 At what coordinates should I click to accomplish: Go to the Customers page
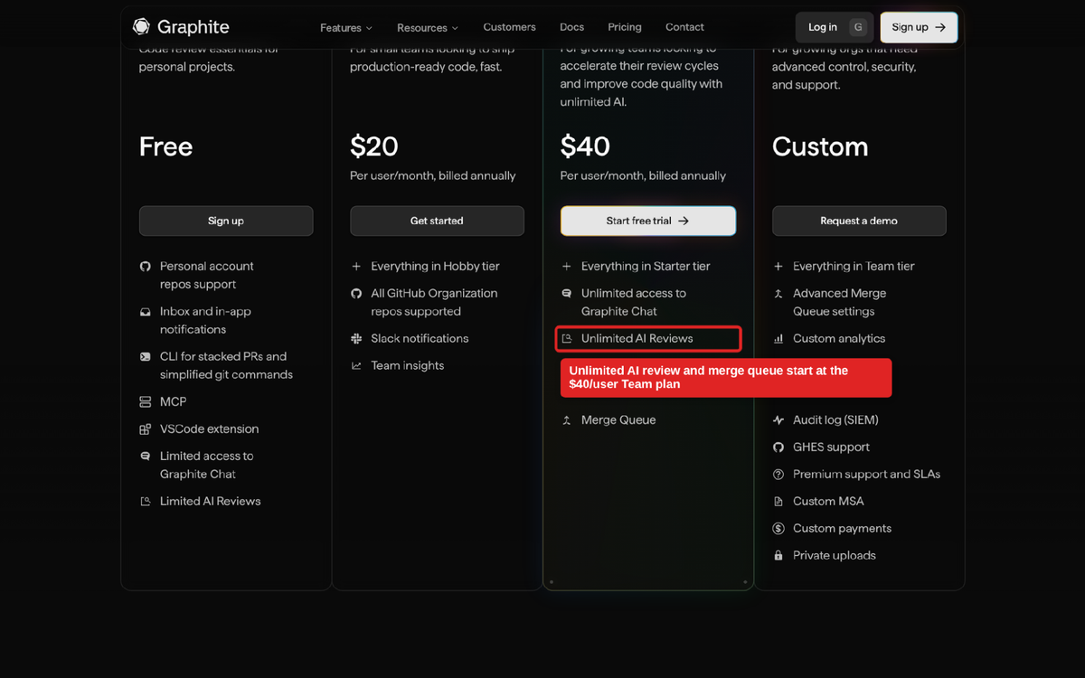pyautogui.click(x=509, y=27)
